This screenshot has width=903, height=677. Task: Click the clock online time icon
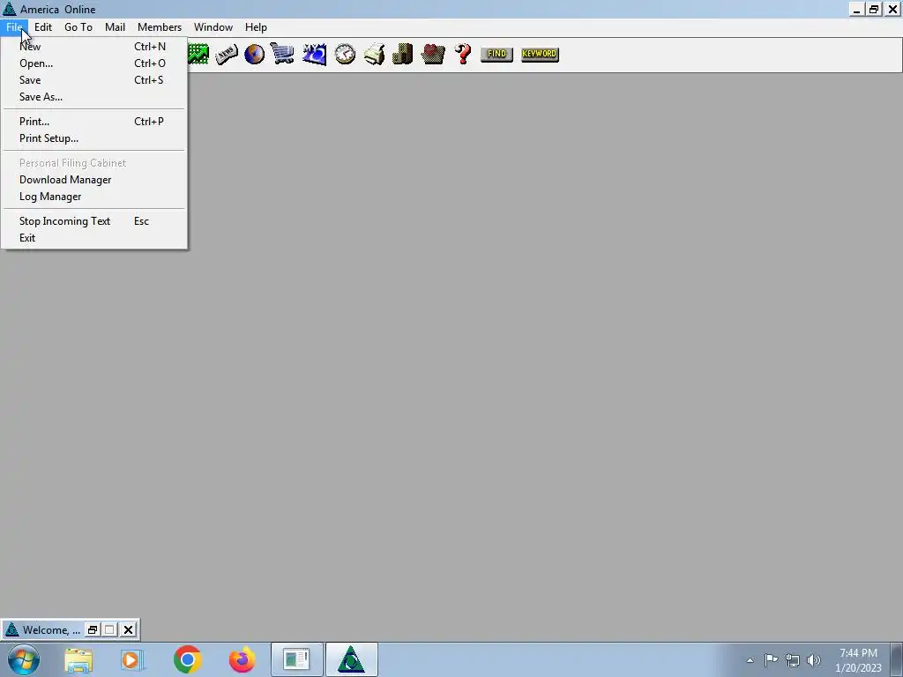click(x=345, y=54)
